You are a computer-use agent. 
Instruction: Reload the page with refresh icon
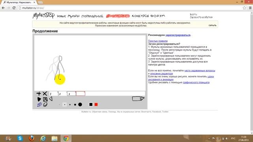14,8
